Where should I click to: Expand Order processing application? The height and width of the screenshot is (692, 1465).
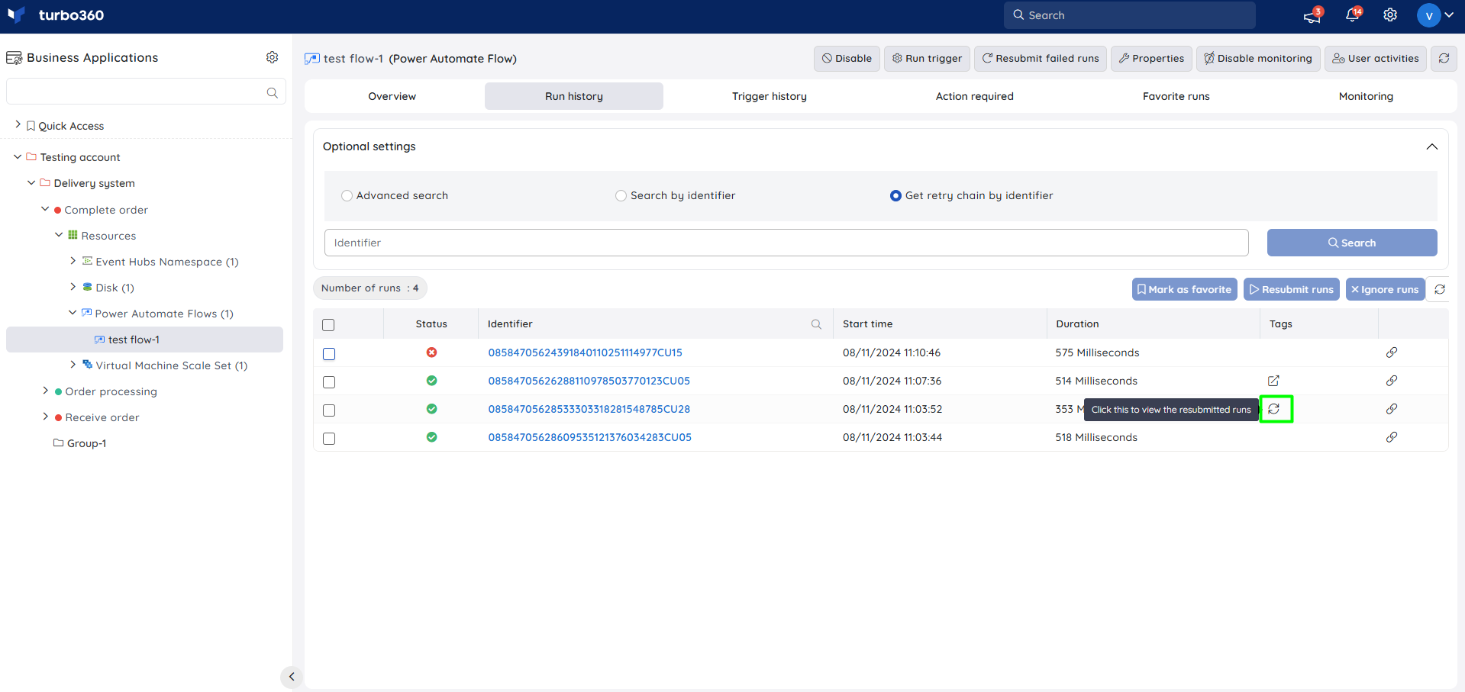tap(45, 390)
